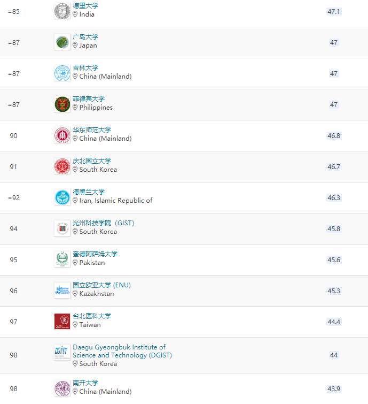Click the 台北医科大学 logo
368x404 pixels.
pyautogui.click(x=62, y=322)
